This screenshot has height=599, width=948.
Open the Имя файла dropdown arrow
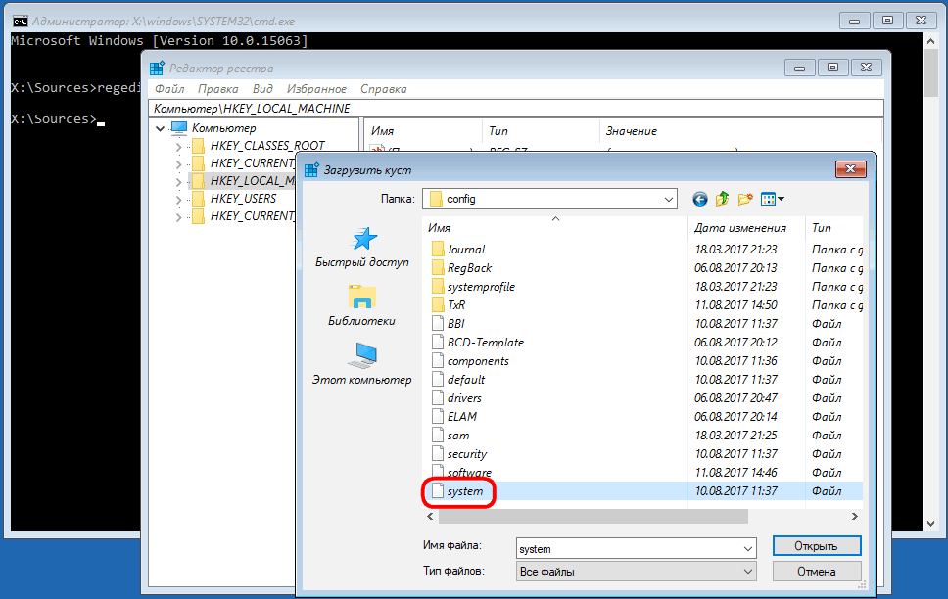tap(748, 549)
